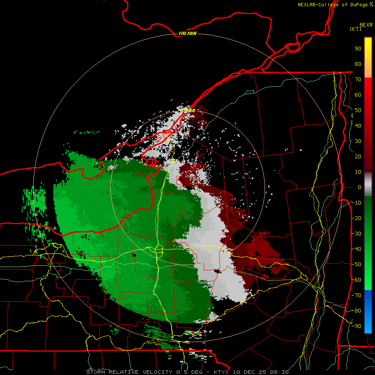Click the -80 scale value

356,311
